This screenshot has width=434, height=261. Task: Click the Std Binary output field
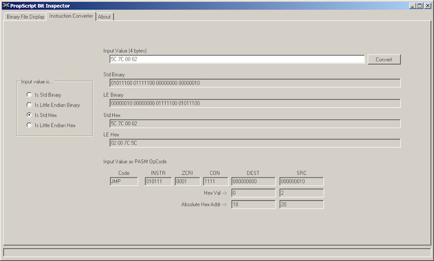pos(255,83)
